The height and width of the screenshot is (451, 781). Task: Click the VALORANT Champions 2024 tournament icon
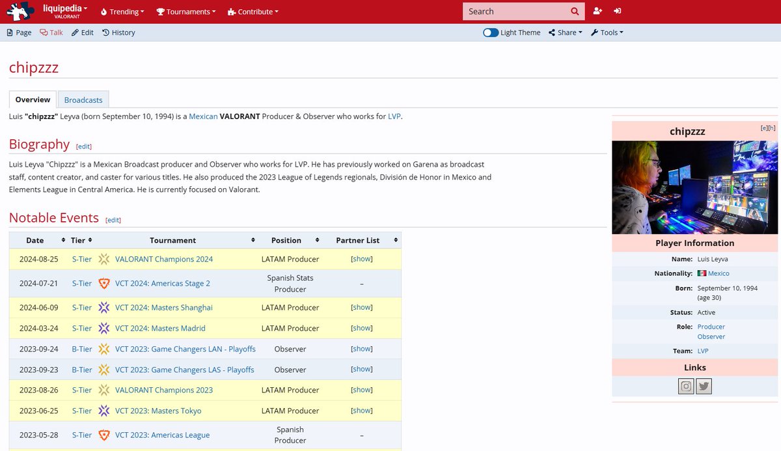tap(104, 259)
